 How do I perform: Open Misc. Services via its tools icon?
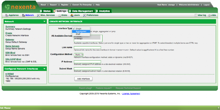point(39,15)
